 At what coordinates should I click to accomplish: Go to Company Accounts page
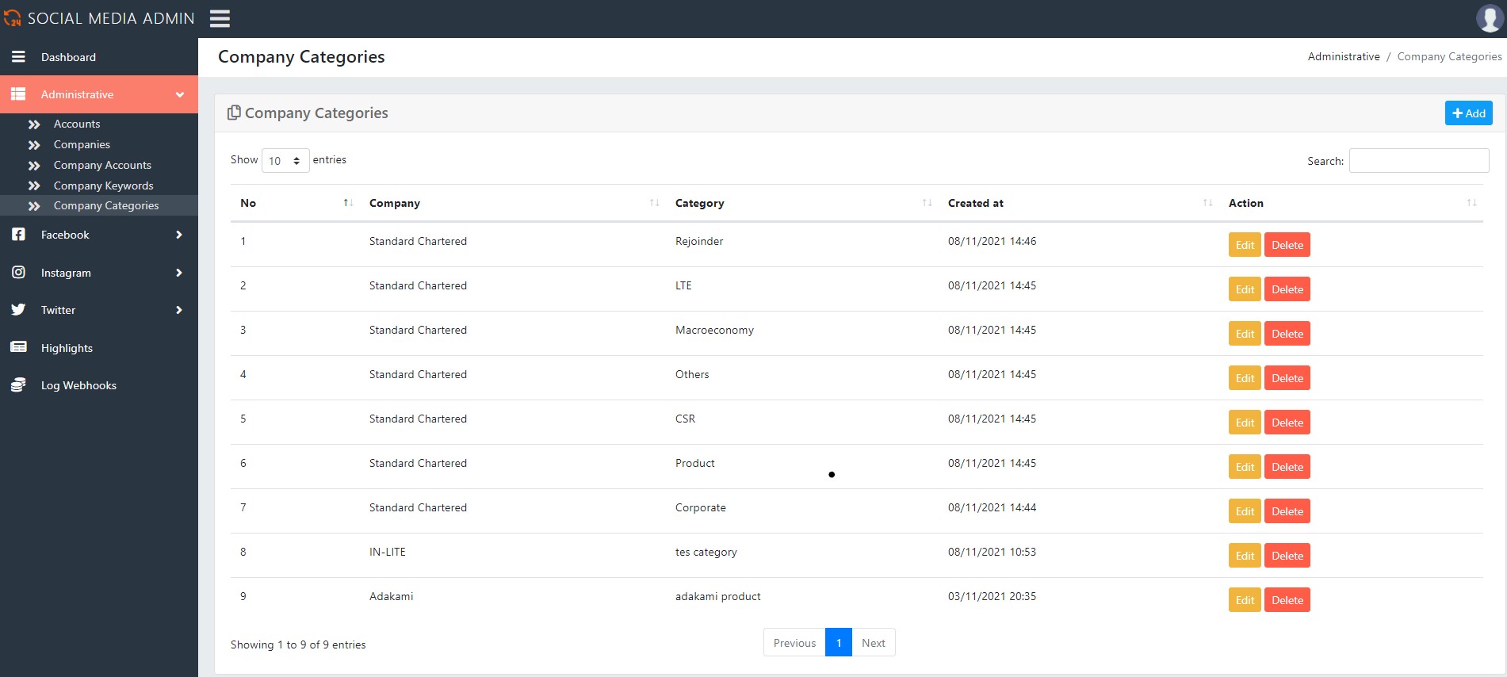[102, 165]
